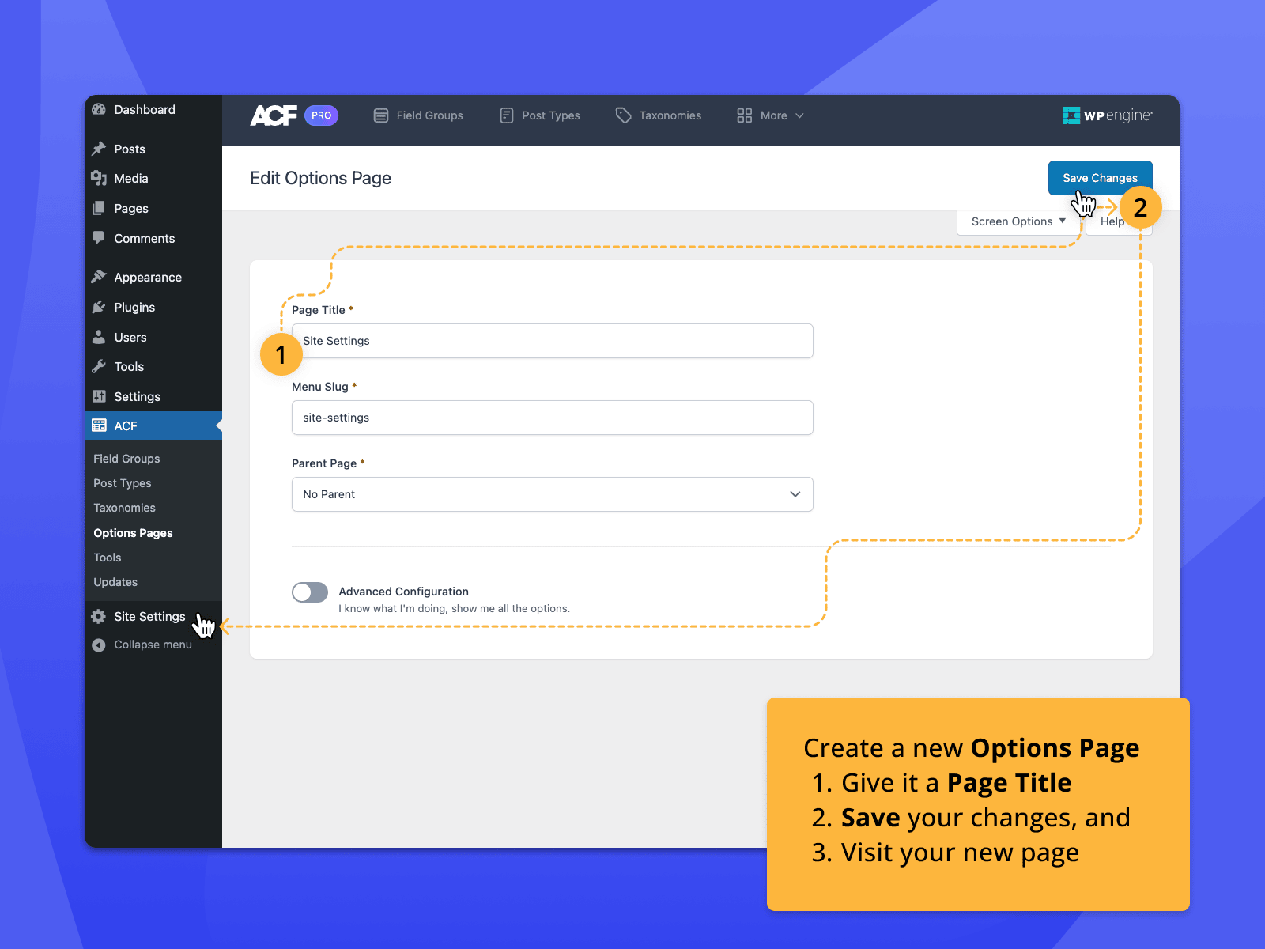1265x949 pixels.
Task: Open Field Groups in the top navigation
Action: point(418,115)
